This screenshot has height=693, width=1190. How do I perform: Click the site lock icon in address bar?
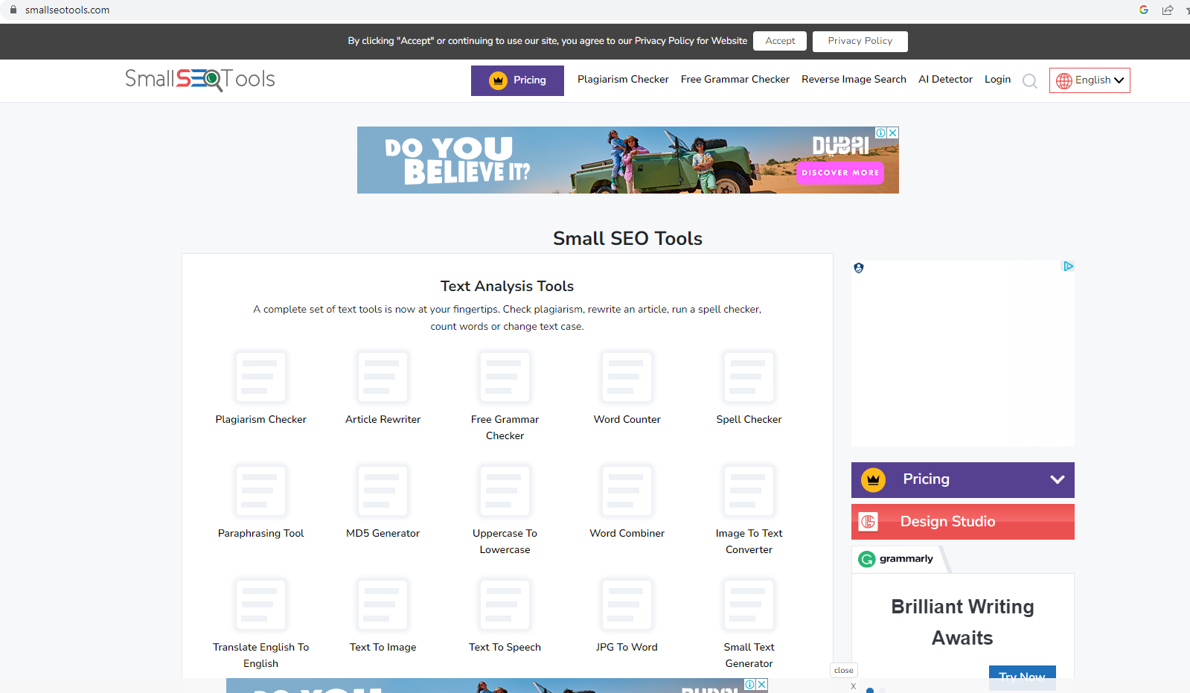(13, 10)
